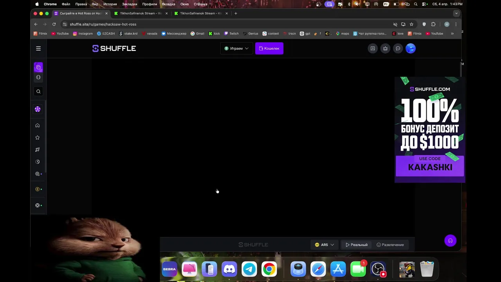Open the chat bubble icon in header
The height and width of the screenshot is (282, 501).
tap(398, 49)
